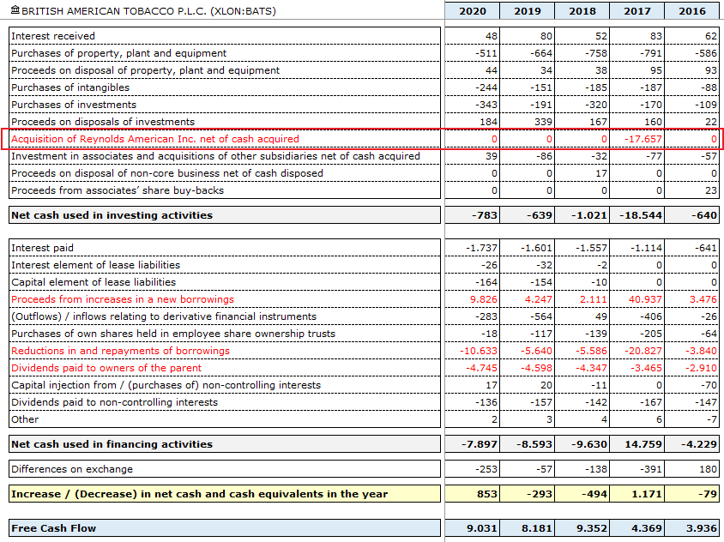Select the 2020 column header
Screen dimensions: 724x542
tap(473, 11)
